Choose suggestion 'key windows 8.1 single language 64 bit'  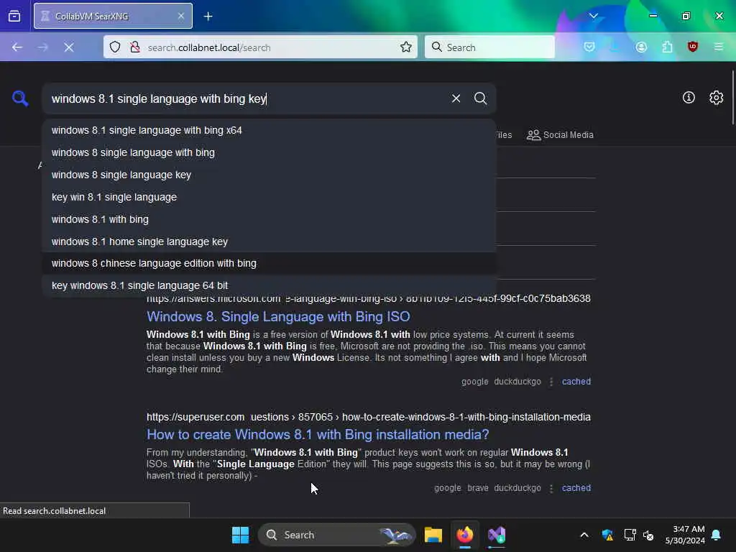[x=269, y=285]
